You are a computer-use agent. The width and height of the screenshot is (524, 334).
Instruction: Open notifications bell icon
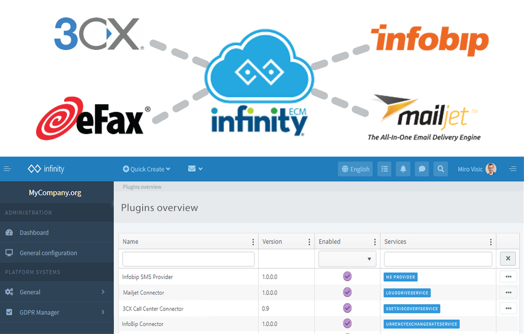click(x=403, y=169)
